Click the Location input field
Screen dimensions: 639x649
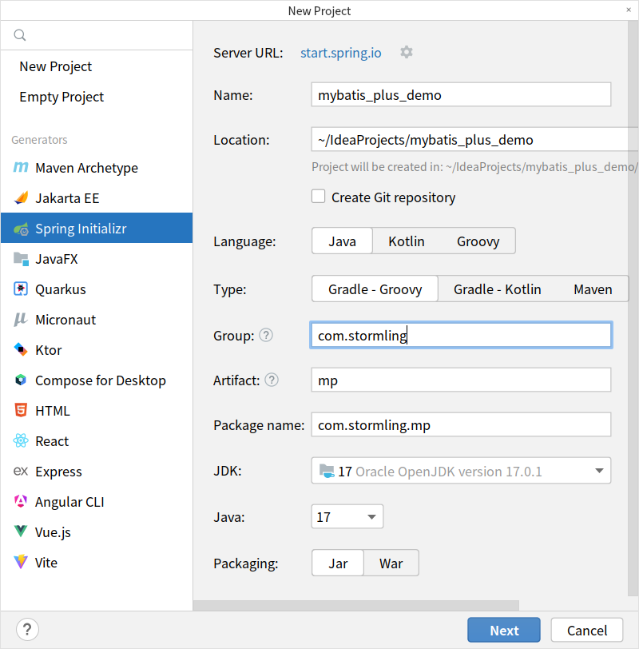[x=474, y=140]
